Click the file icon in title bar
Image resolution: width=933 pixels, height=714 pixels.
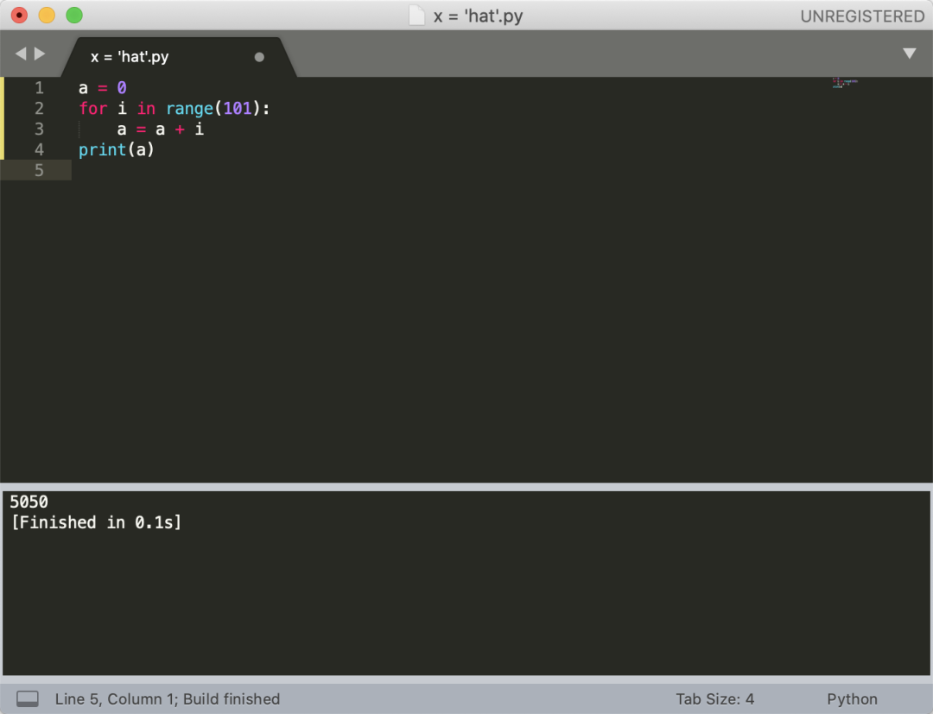point(417,16)
